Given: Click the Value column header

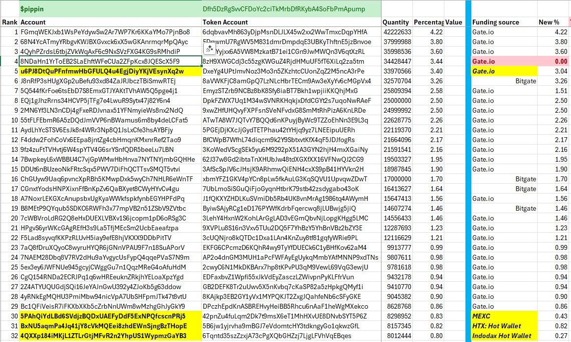Looking at the screenshot, I should point(455,22).
